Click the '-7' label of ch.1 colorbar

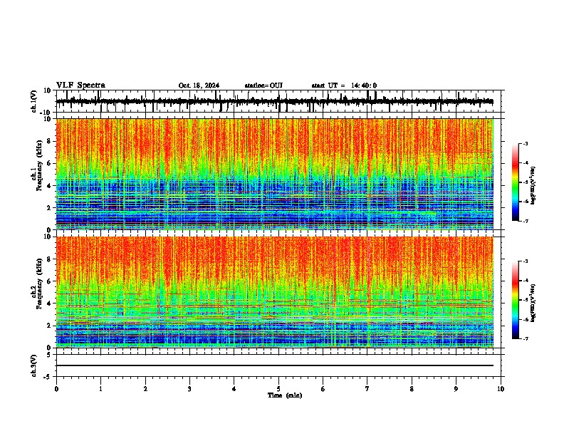click(x=525, y=221)
